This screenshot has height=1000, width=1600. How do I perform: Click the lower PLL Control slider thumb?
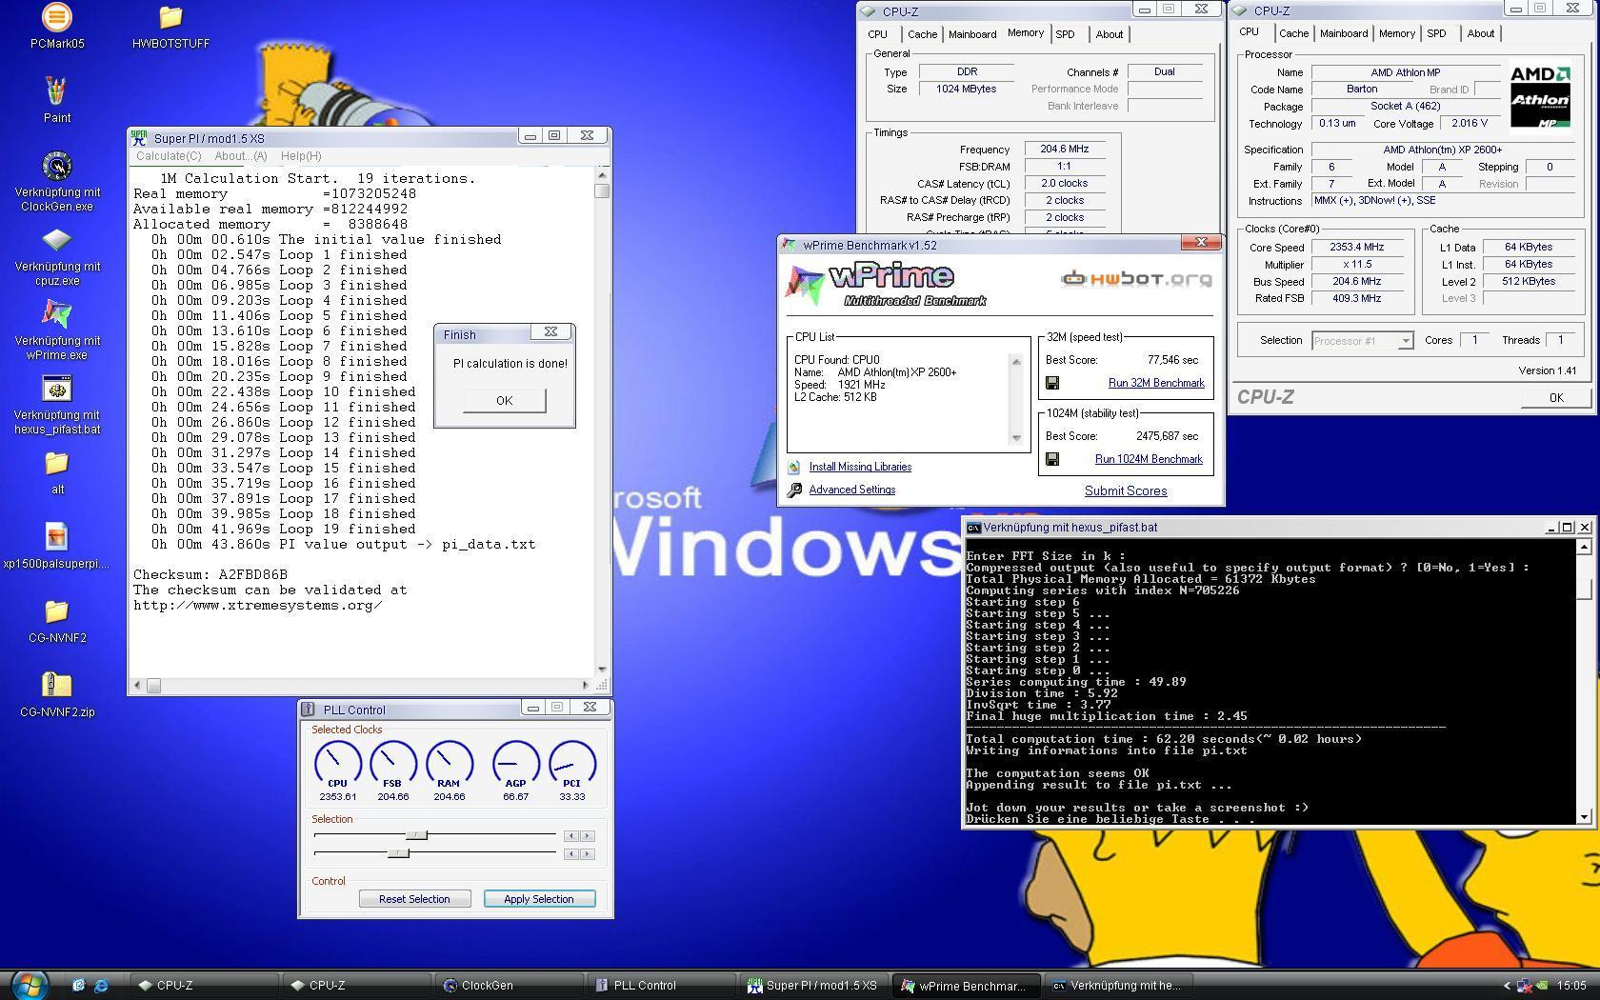[x=398, y=853]
